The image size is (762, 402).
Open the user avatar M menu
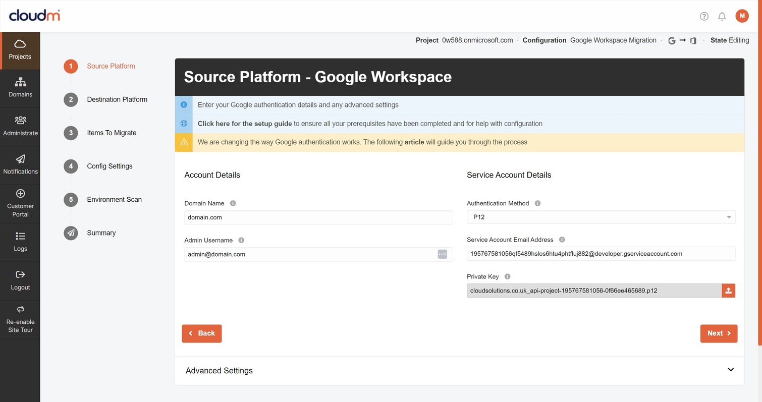point(742,16)
